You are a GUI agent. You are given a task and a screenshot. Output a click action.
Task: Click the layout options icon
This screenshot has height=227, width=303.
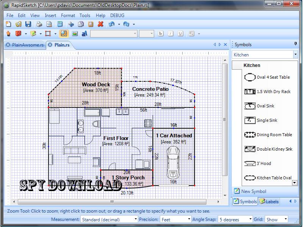click(x=191, y=34)
